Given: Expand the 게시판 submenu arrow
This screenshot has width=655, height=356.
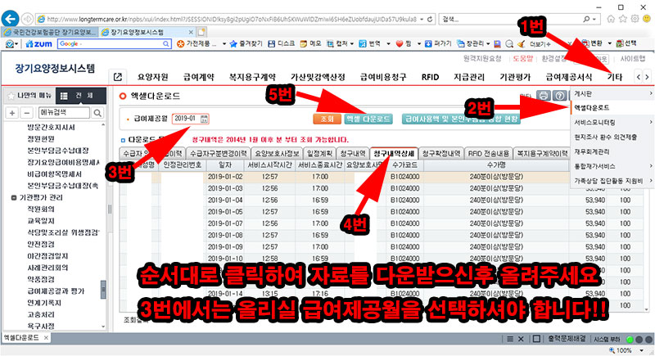Looking at the screenshot, I should pyautogui.click(x=650, y=94).
